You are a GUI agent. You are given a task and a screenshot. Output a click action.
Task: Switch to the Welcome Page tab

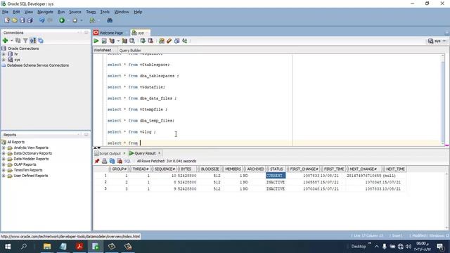[x=111, y=33]
